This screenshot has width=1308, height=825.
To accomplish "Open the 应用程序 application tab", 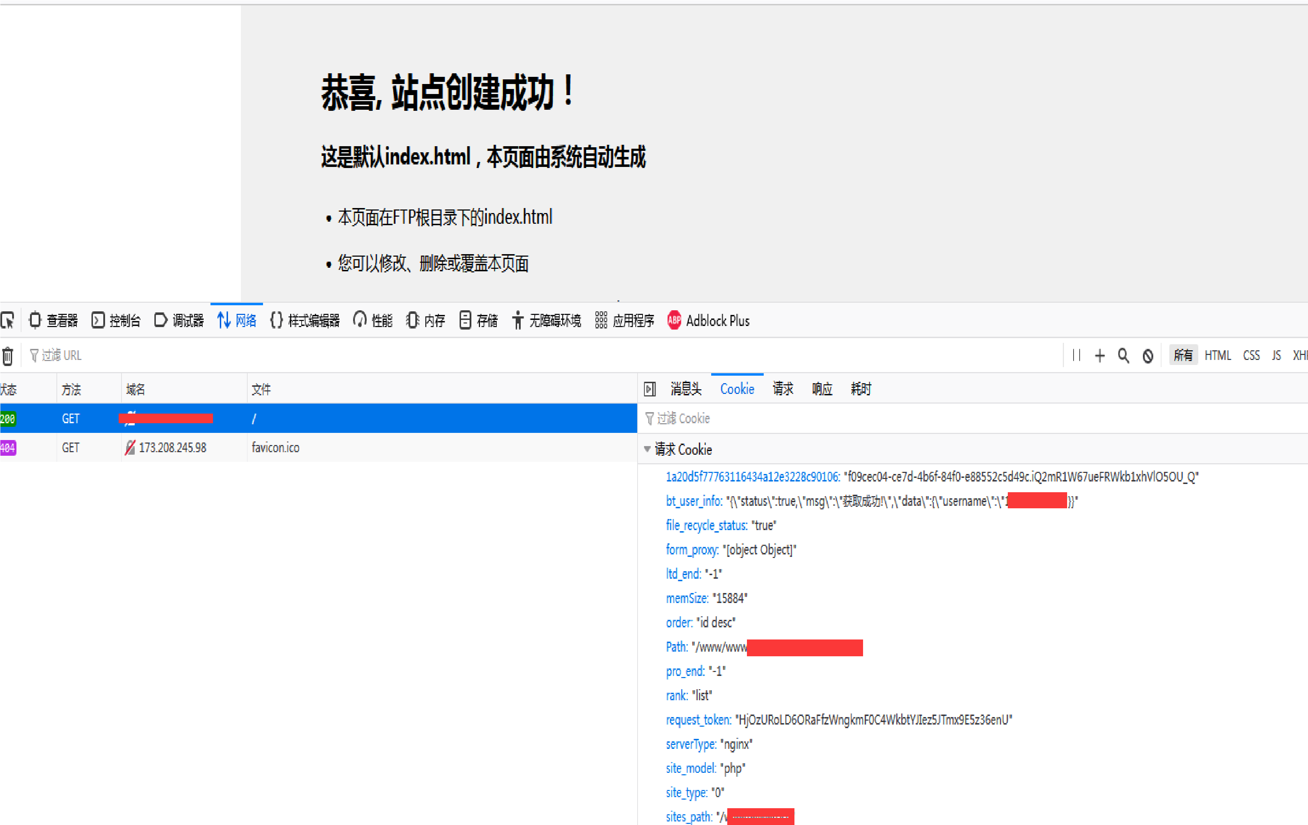I will pyautogui.click(x=625, y=321).
